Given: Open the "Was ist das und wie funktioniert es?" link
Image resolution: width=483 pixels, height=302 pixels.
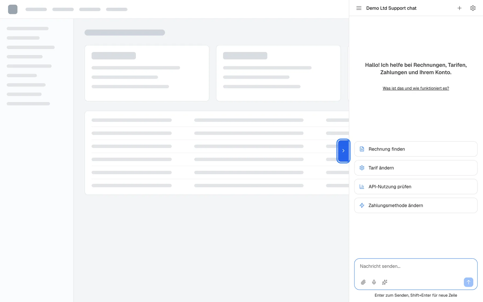Looking at the screenshot, I should click(416, 88).
